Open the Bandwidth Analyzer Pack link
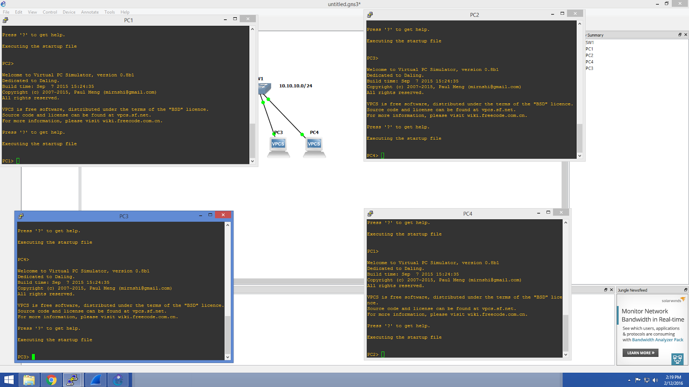The image size is (689, 387). click(x=658, y=340)
